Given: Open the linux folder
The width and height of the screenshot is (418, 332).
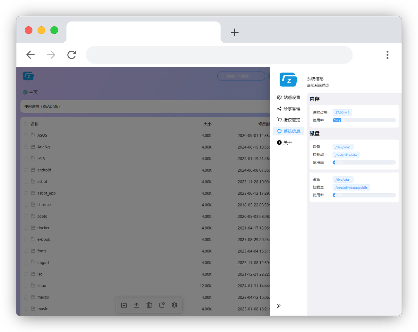Looking at the screenshot, I should [41, 285].
